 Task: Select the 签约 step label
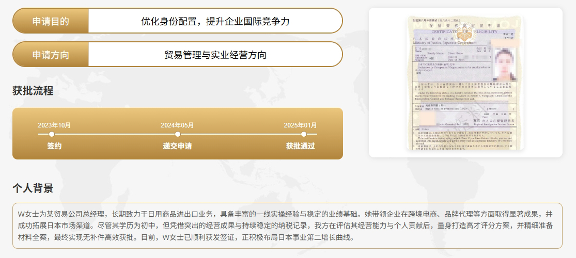click(x=54, y=146)
